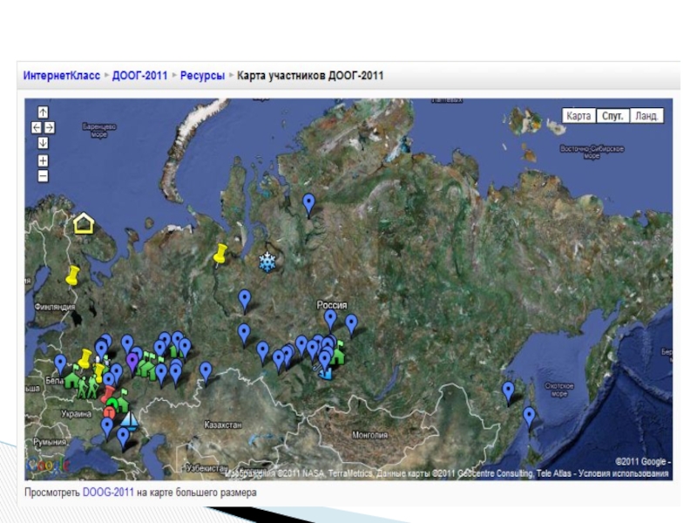Switch map to Карта view
Image resolution: width=697 pixels, height=523 pixels.
click(579, 116)
